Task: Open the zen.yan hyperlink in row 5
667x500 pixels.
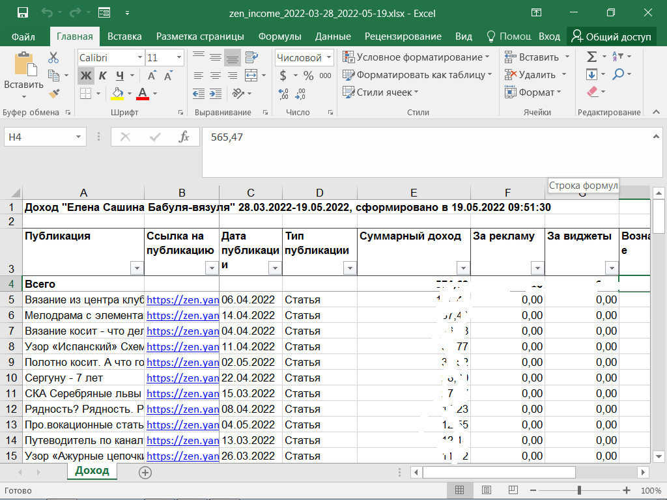Action: pyautogui.click(x=182, y=299)
